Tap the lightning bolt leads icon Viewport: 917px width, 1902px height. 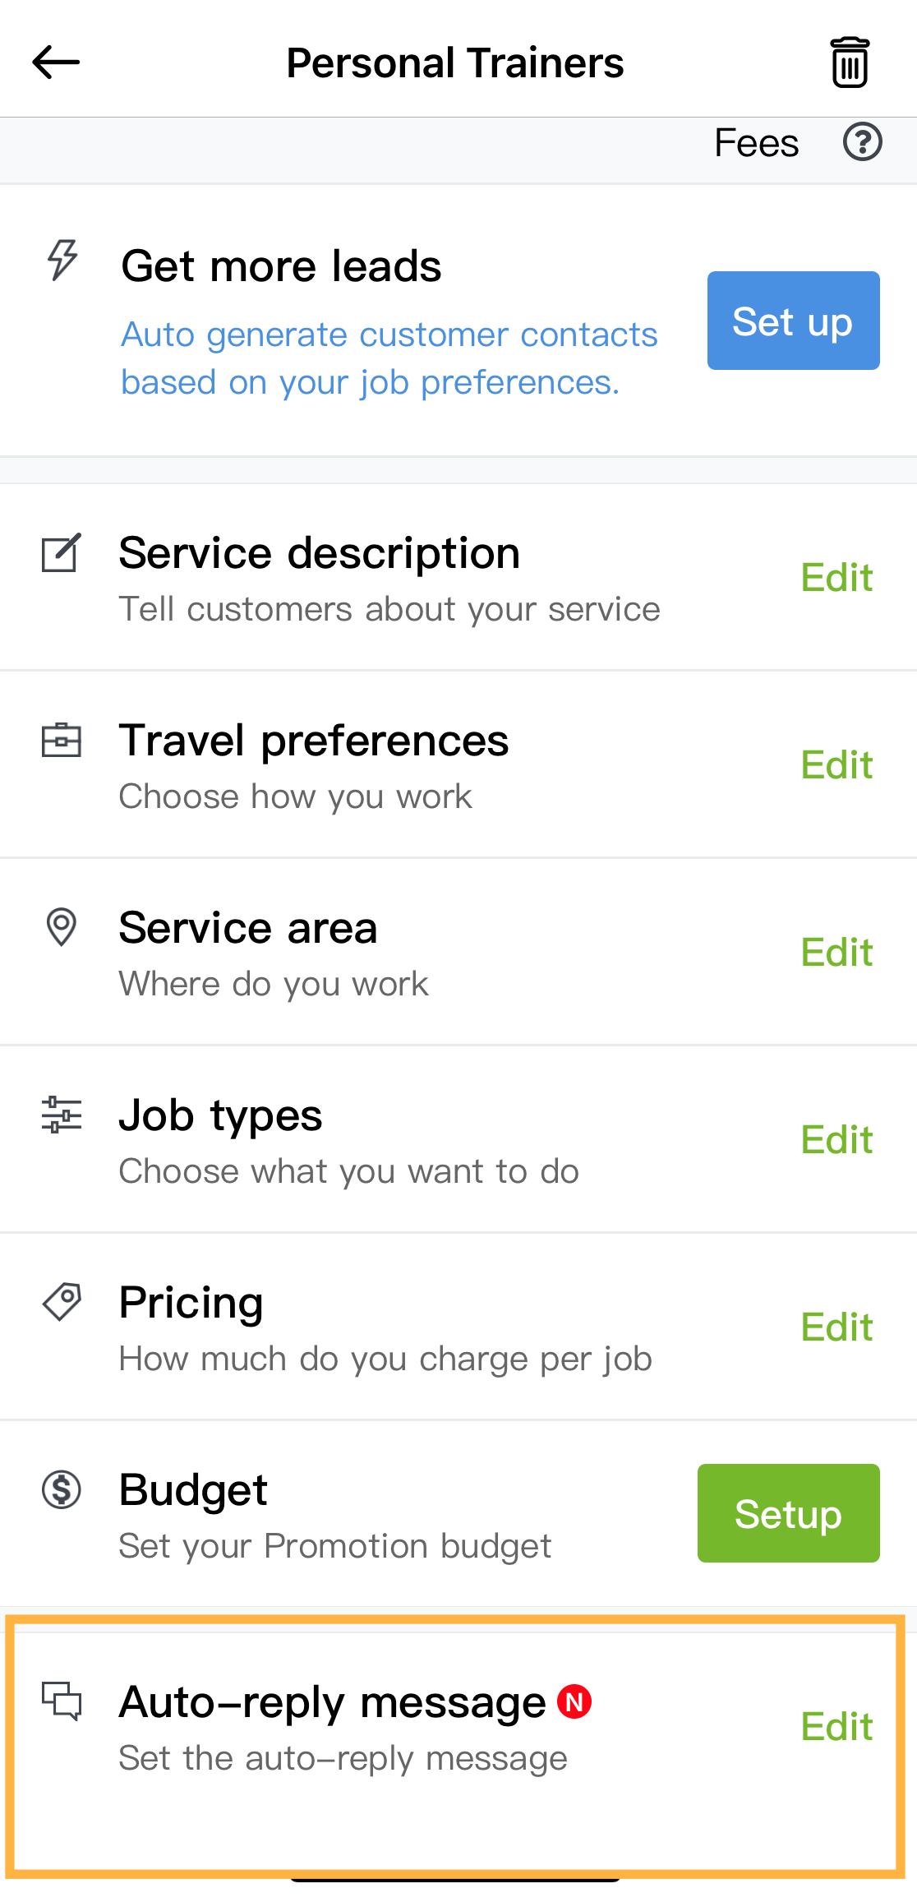pyautogui.click(x=62, y=261)
